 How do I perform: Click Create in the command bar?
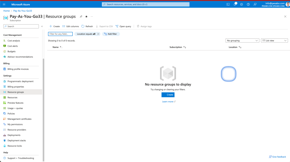tap(54, 26)
